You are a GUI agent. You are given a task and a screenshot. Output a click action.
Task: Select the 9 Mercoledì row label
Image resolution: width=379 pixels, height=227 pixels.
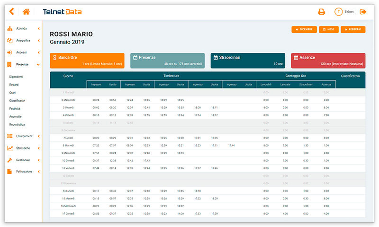[x=68, y=153]
